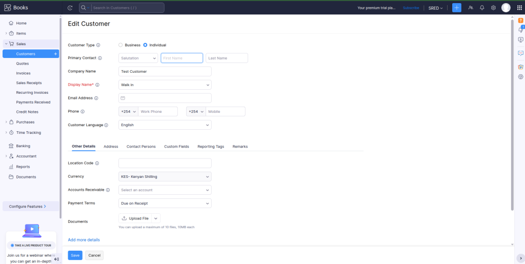Open Configure Features

31,207
